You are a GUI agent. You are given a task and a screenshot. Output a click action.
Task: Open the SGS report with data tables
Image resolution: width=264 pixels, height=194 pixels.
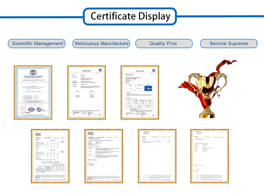coord(50,156)
